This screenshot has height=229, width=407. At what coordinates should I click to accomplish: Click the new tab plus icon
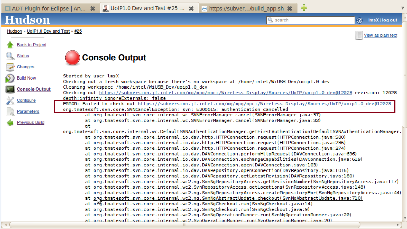pyautogui.click(x=304, y=8)
